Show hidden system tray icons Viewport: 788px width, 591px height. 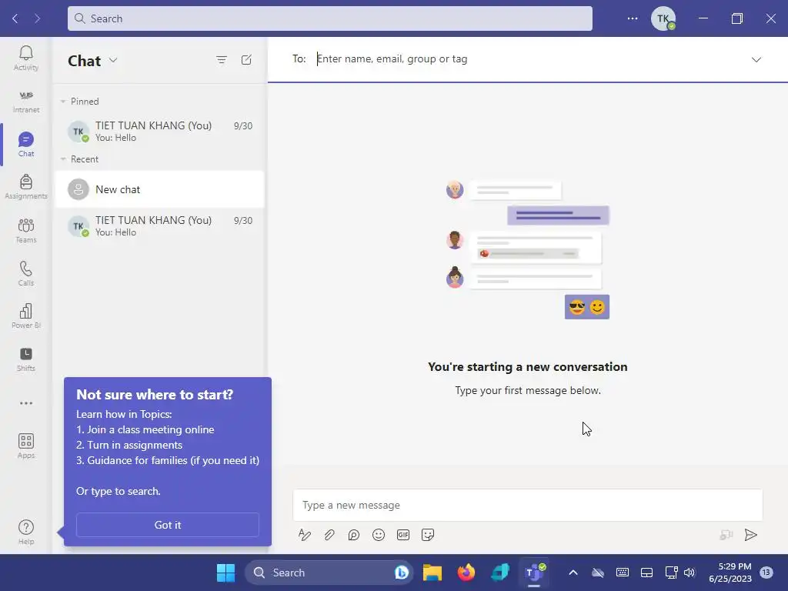(x=573, y=573)
